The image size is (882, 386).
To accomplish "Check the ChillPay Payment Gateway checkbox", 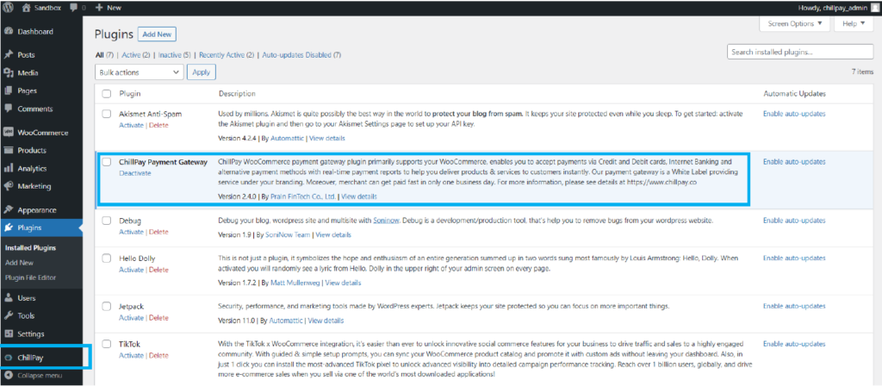I will point(106,161).
